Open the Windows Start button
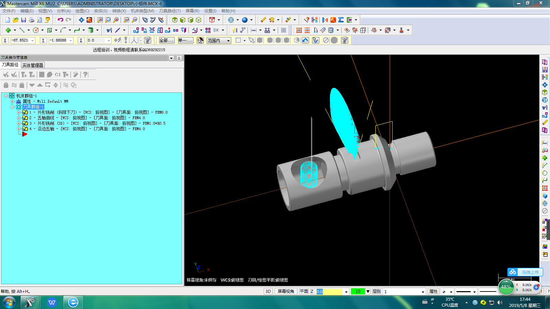550x309 pixels. [x=9, y=302]
